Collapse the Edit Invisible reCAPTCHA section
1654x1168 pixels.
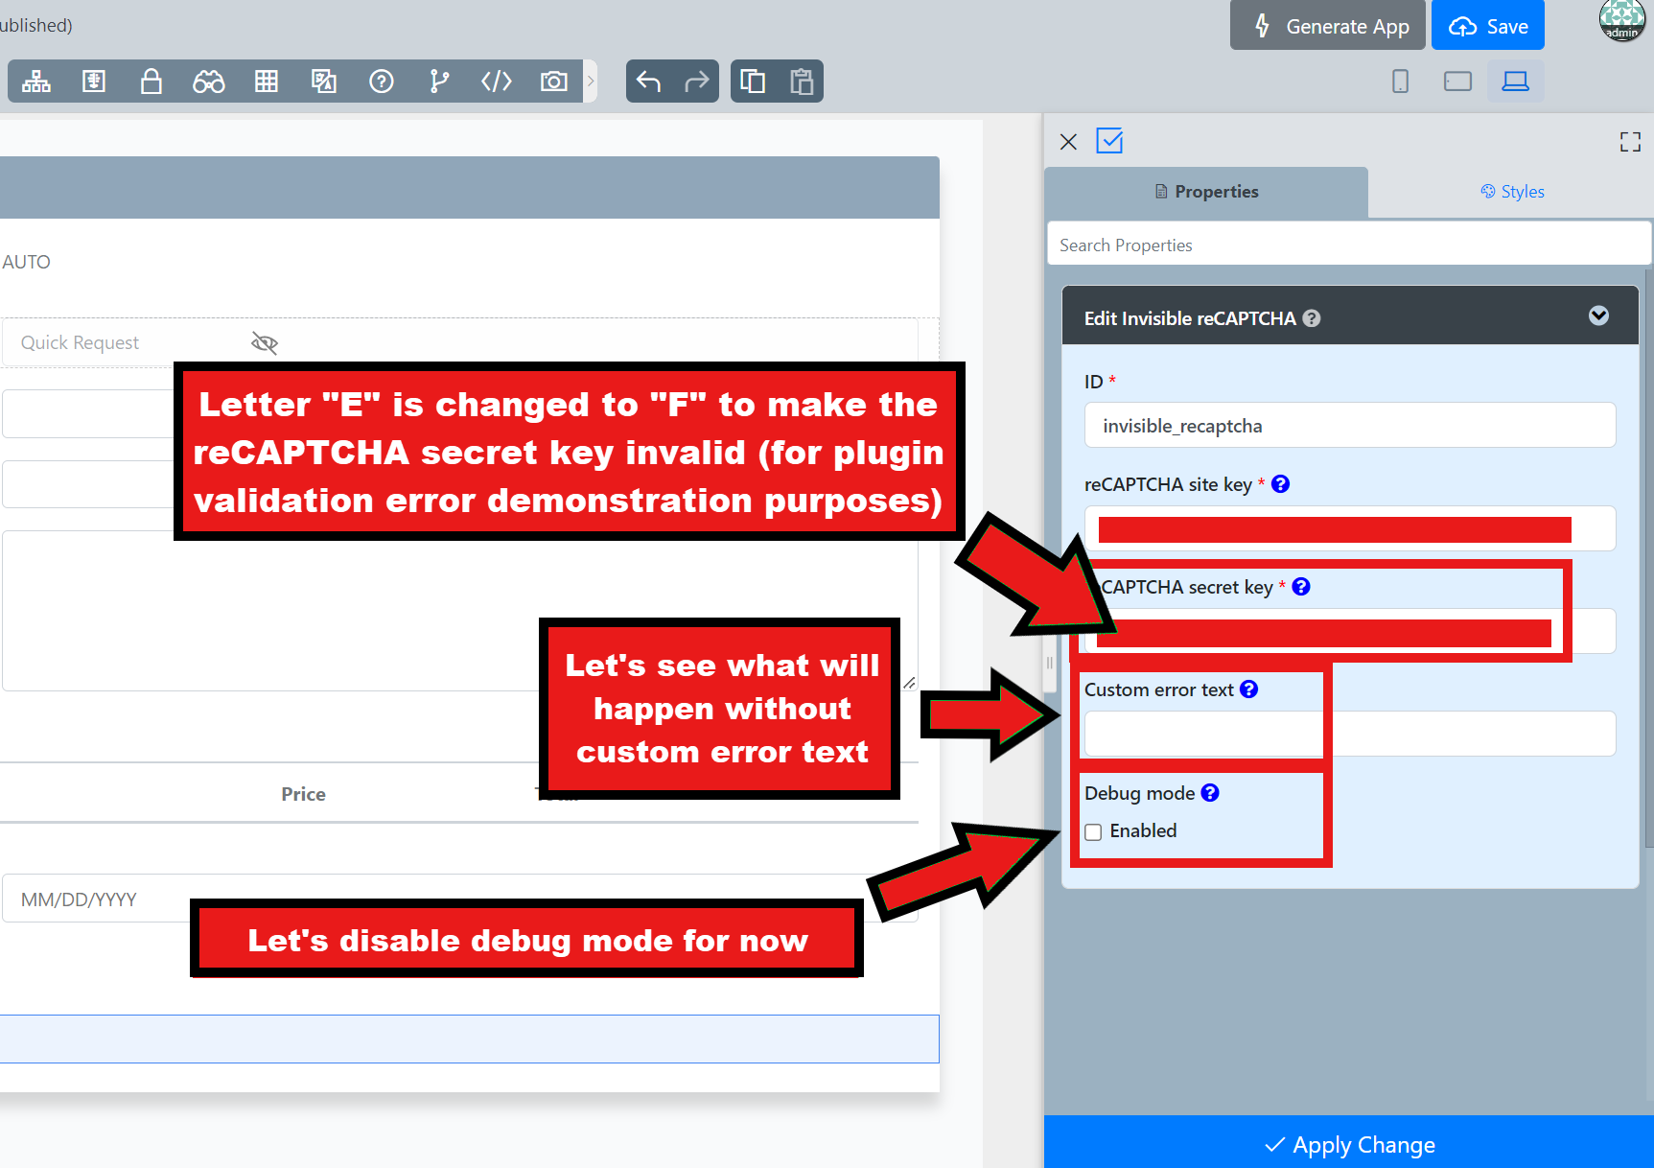(1598, 315)
